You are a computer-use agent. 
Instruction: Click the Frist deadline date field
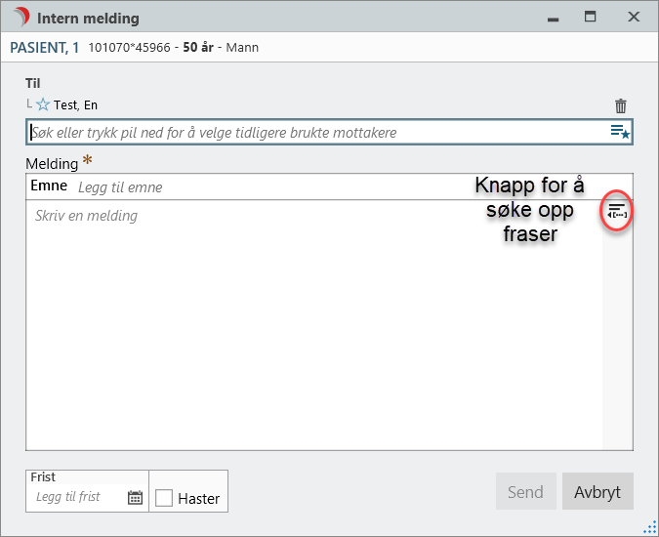pyautogui.click(x=78, y=497)
